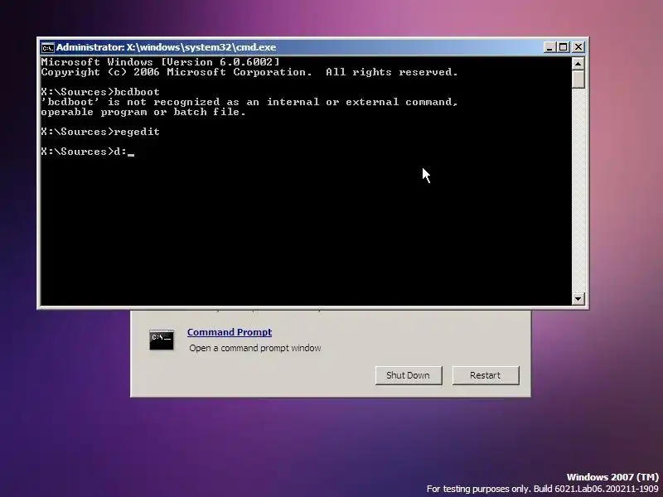
Task: Open the cmd.exe title bar system icon
Action: coord(47,47)
